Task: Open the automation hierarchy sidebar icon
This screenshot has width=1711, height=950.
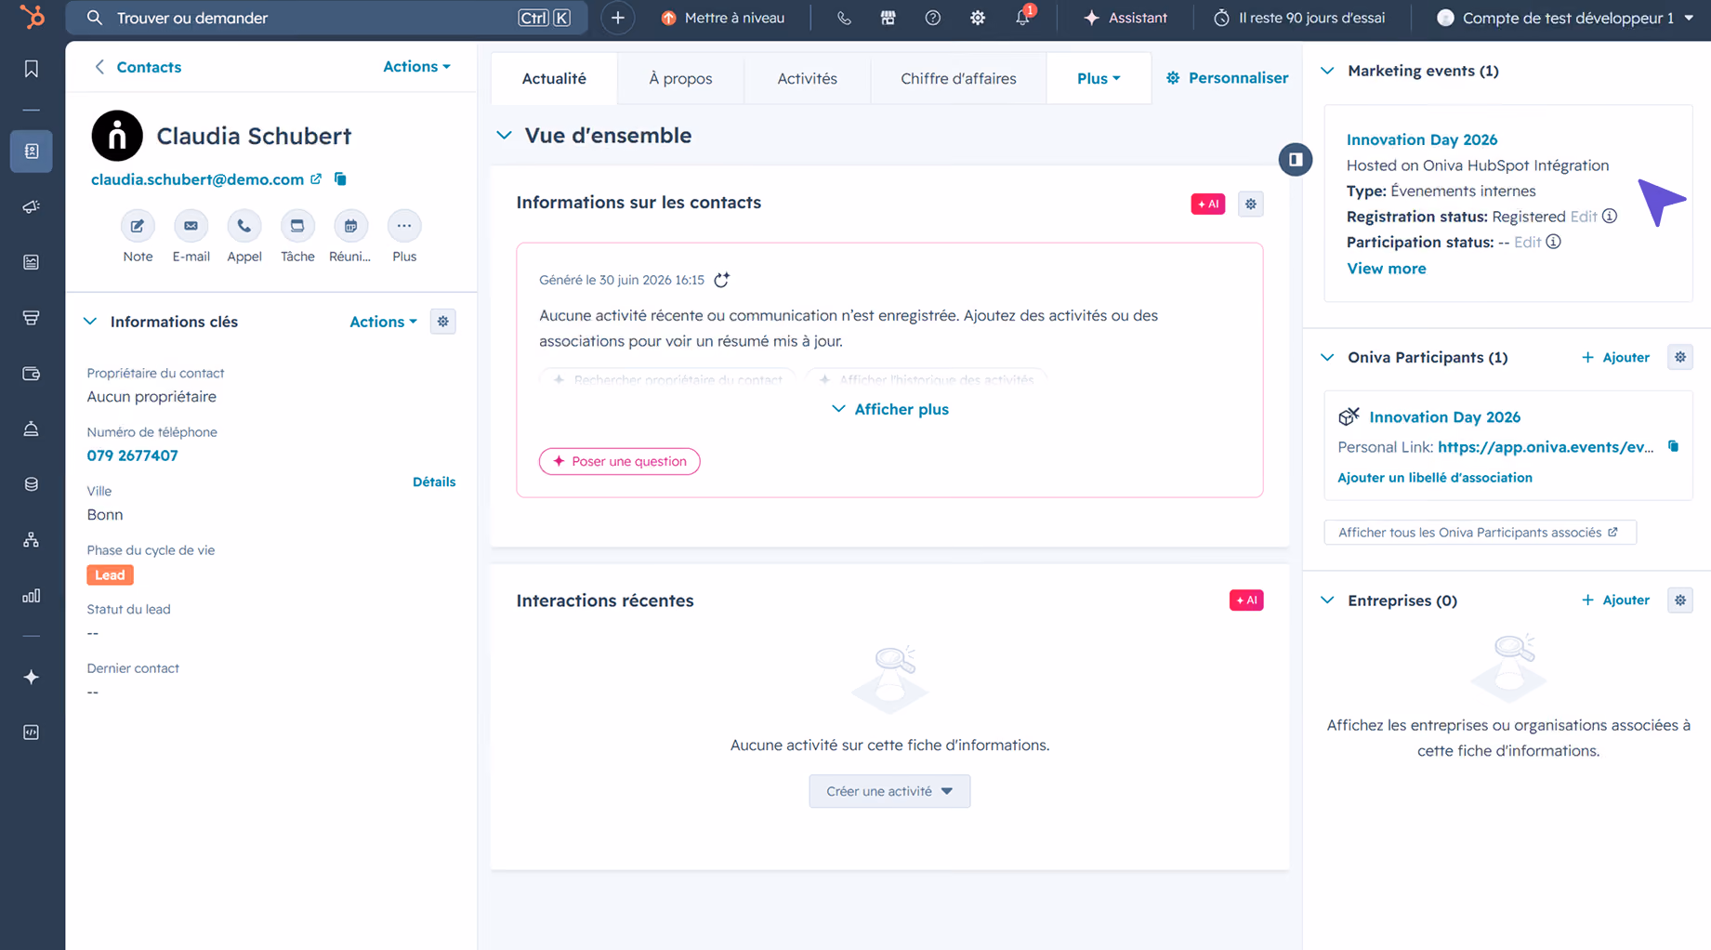Action: [x=32, y=540]
